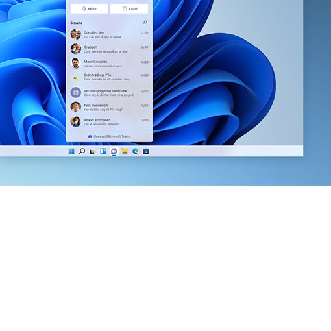The height and width of the screenshot is (331, 331).
Task: Open the Gonzales fam conversation
Action: (109, 34)
